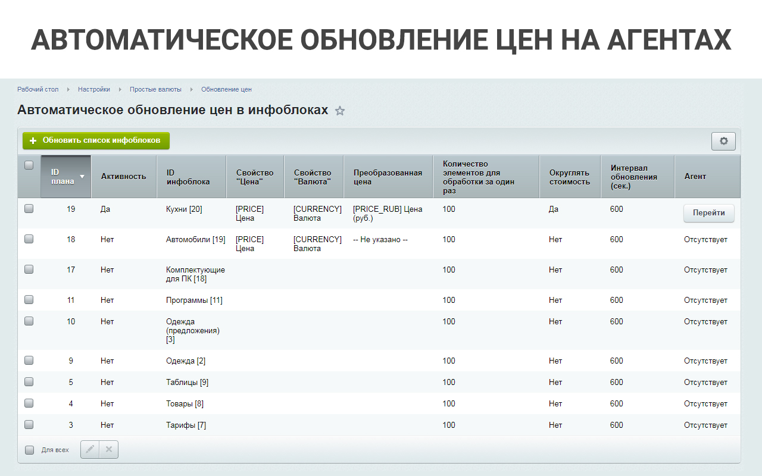Sort by Активность column header
The image size is (762, 476).
(123, 177)
